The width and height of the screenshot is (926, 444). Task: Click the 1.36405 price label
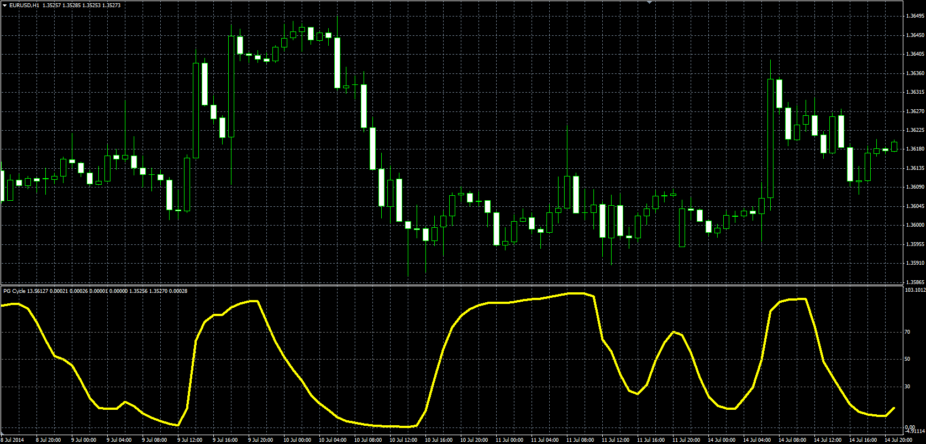[x=915, y=54]
